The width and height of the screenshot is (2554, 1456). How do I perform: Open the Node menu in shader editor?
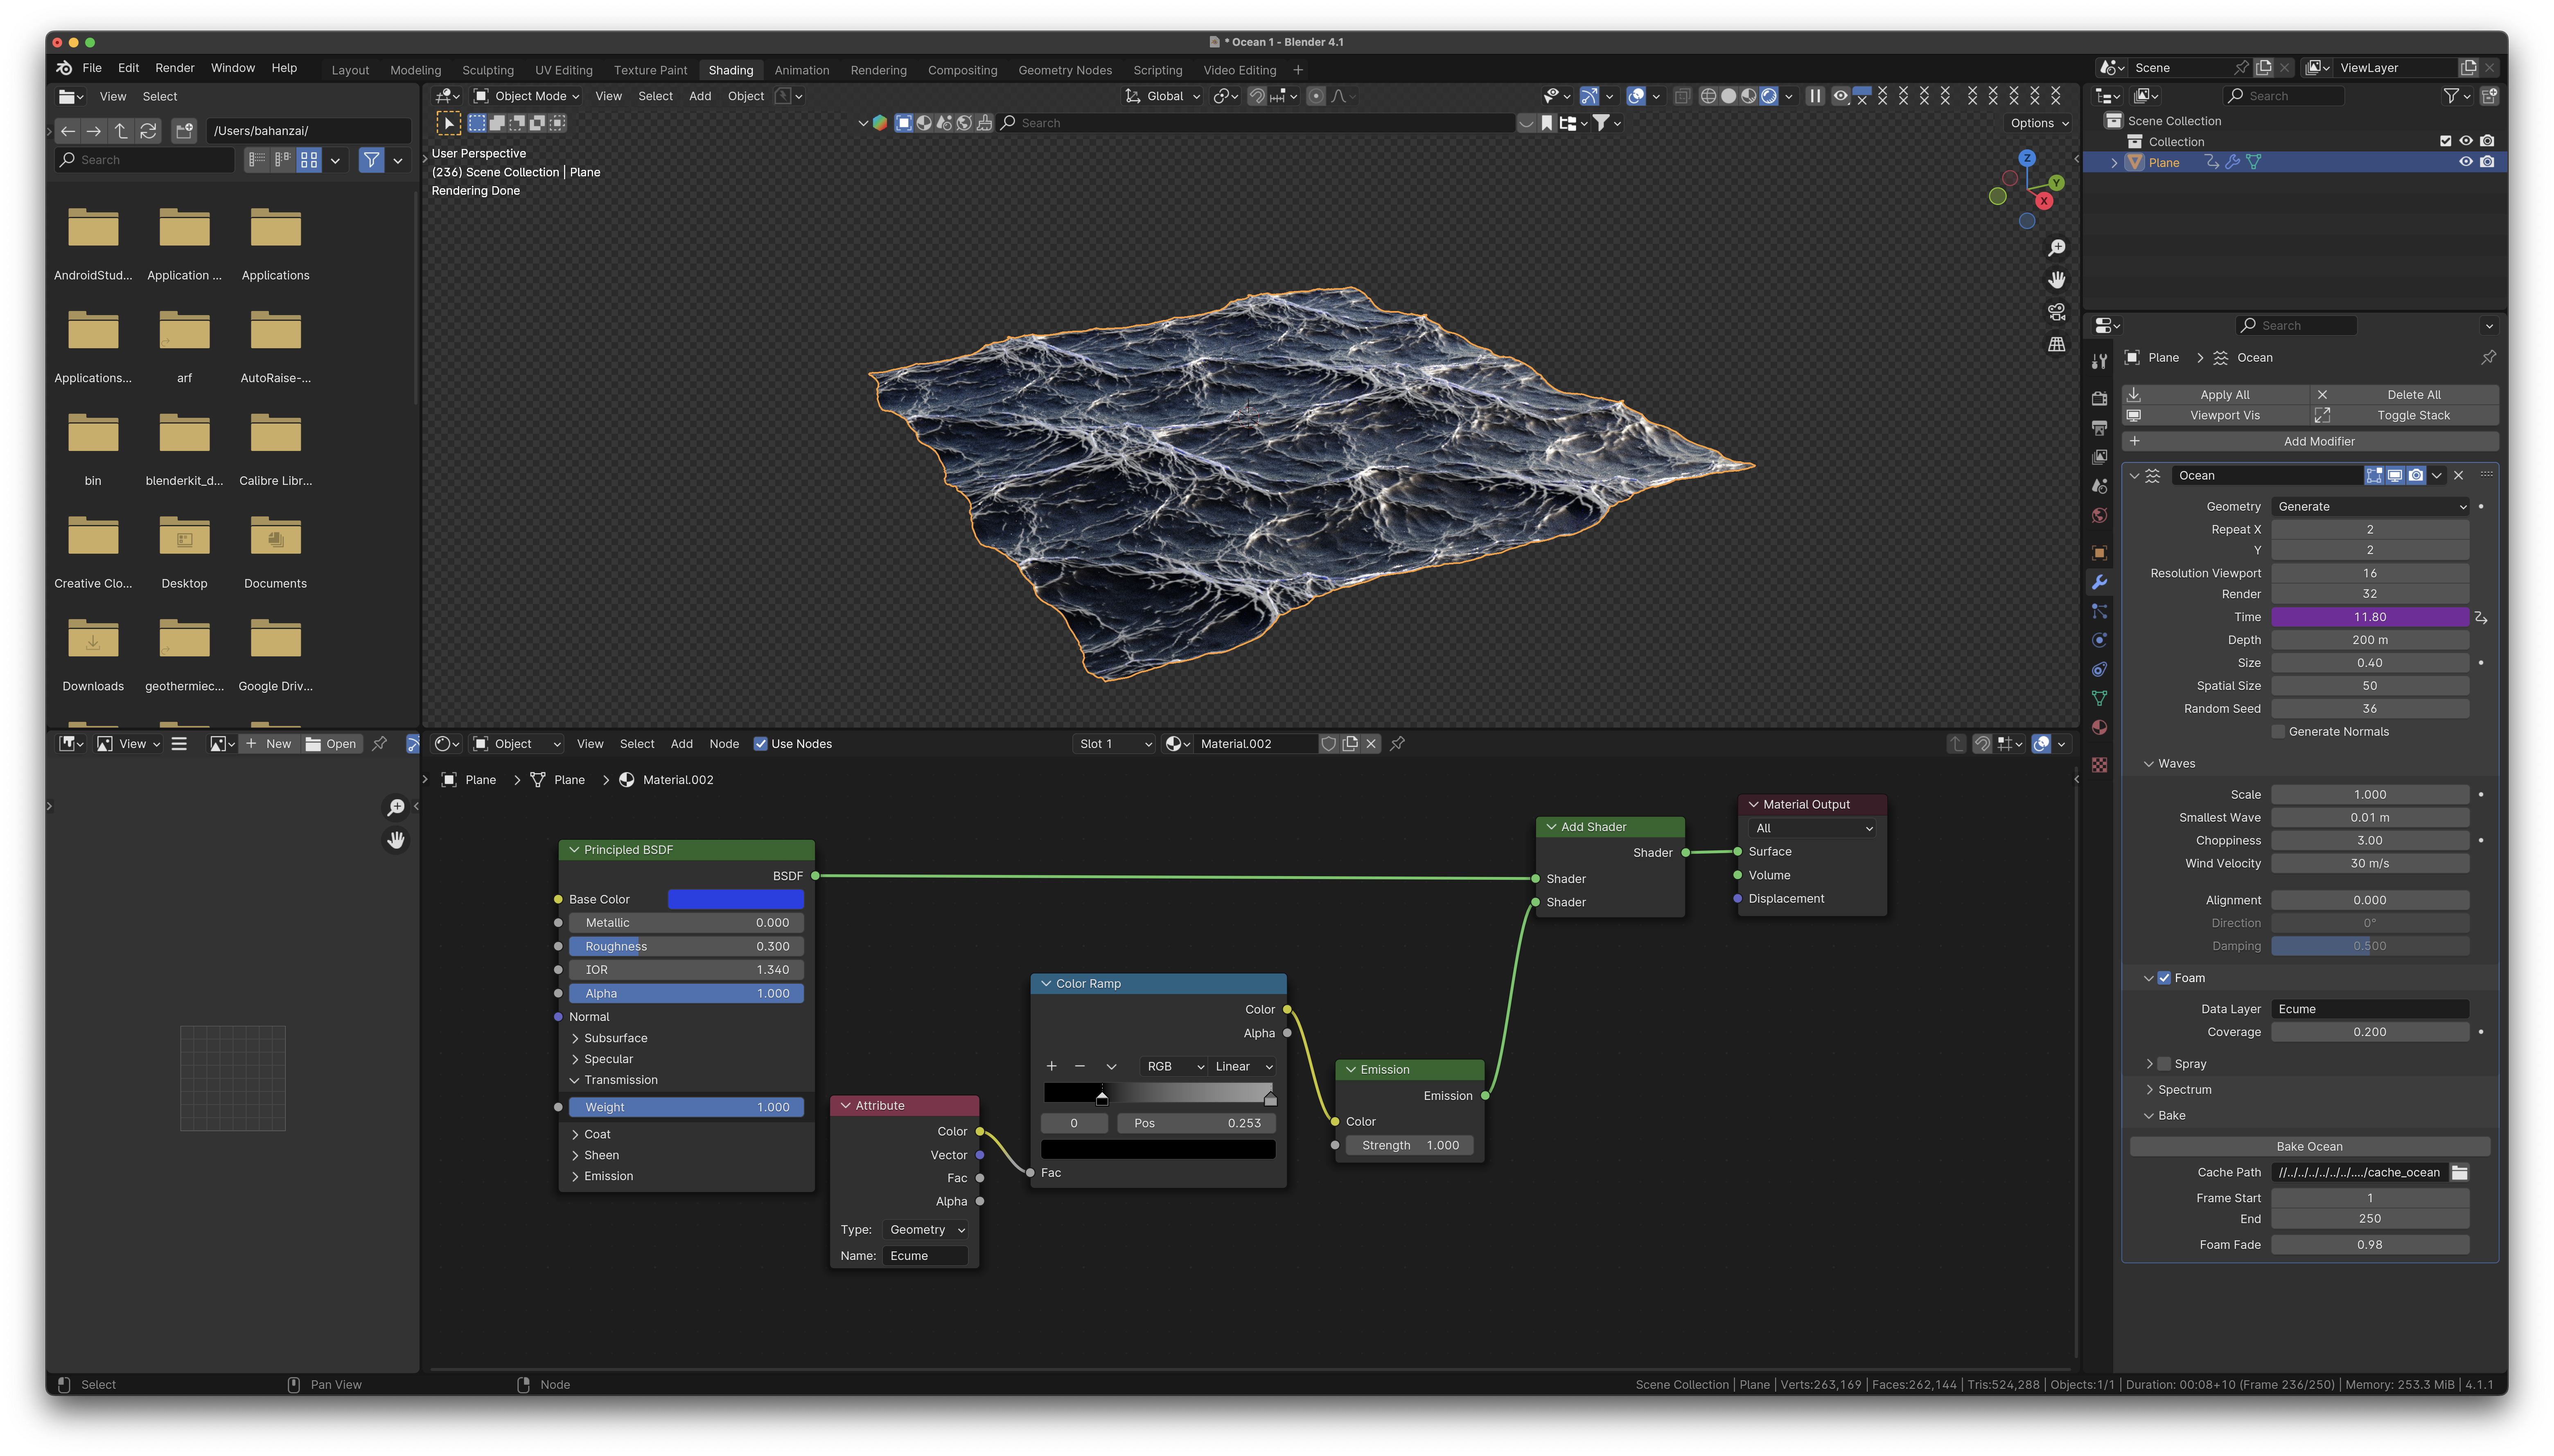724,744
